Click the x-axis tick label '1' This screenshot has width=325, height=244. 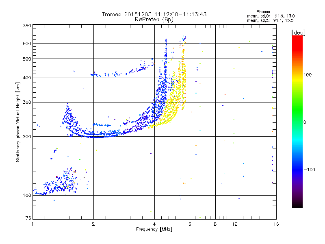32,224
